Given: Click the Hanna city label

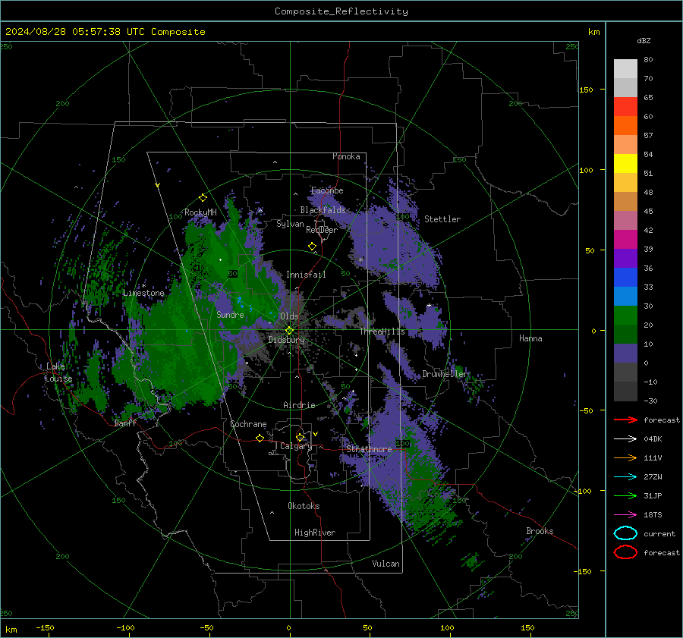Looking at the screenshot, I should click(530, 338).
